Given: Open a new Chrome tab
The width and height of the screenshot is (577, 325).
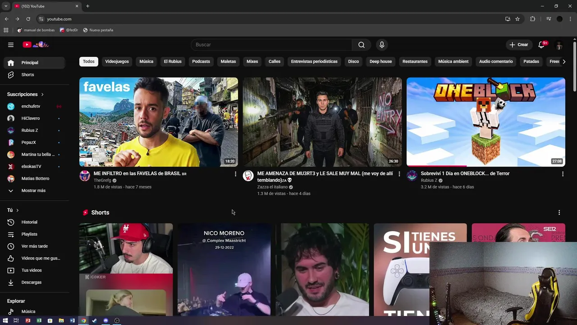Looking at the screenshot, I should (87, 6).
